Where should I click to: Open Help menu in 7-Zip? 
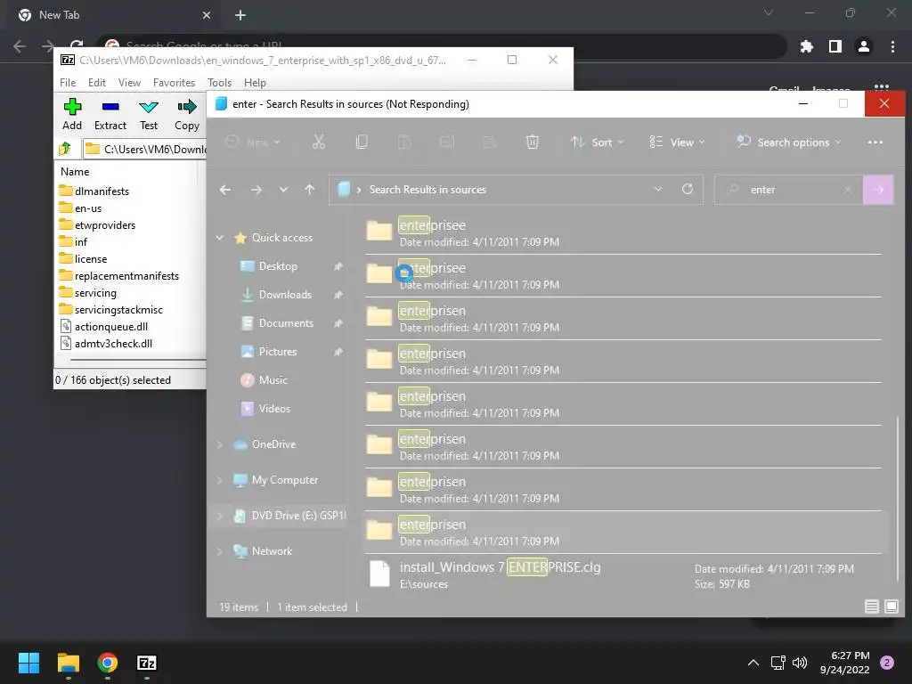point(255,83)
